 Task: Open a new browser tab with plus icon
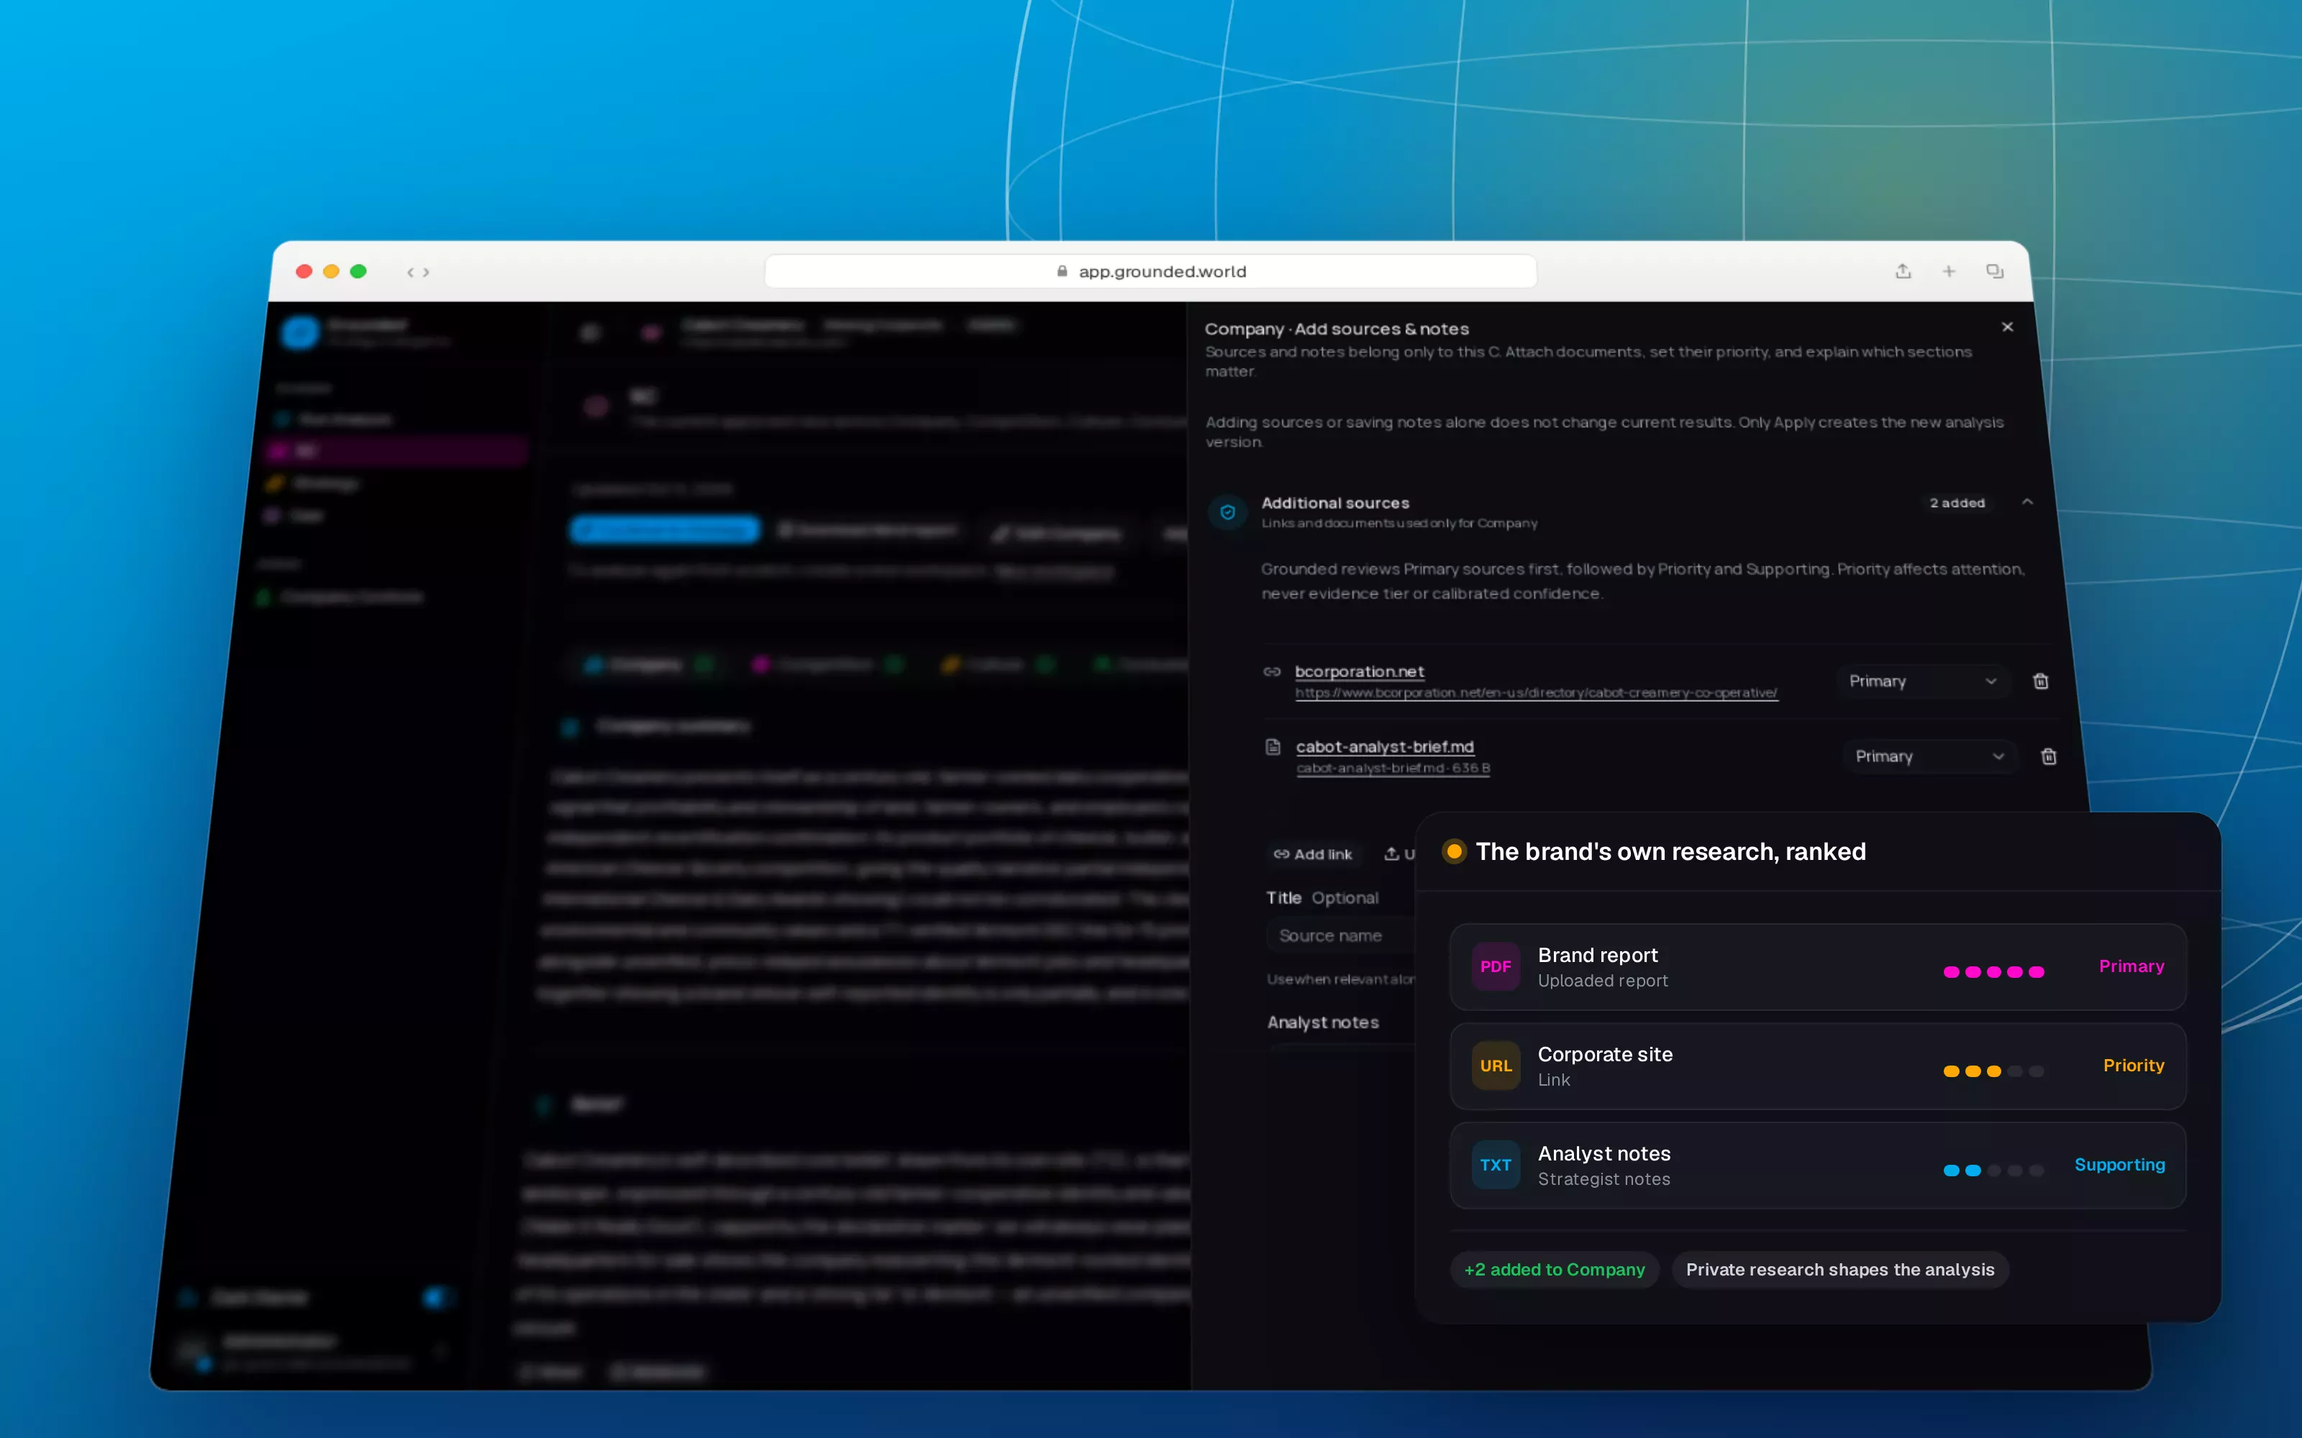tap(1948, 271)
